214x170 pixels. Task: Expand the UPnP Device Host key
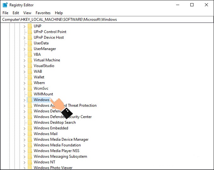(x=24, y=37)
